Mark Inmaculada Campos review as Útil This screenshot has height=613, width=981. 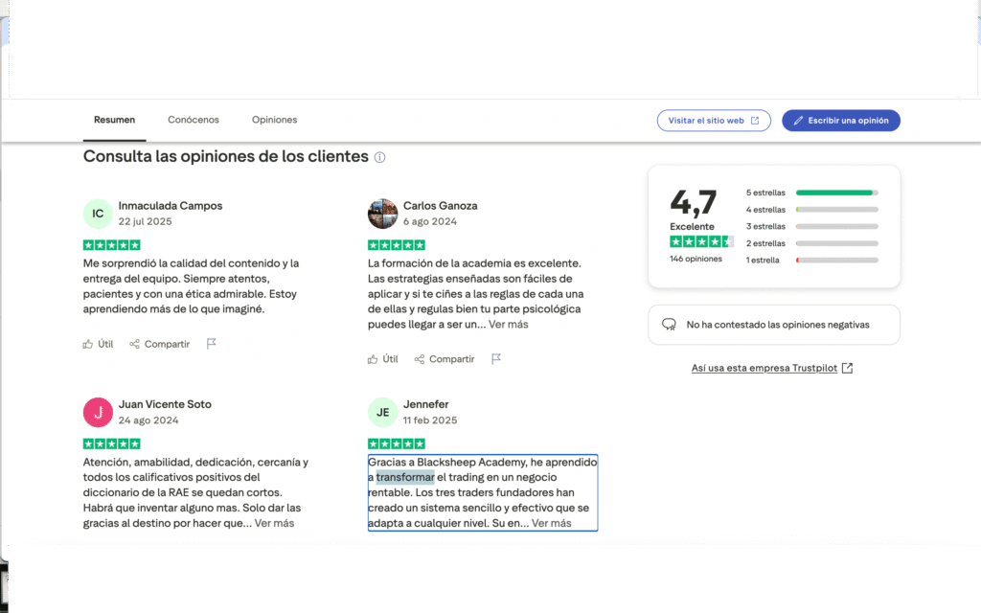coord(99,344)
